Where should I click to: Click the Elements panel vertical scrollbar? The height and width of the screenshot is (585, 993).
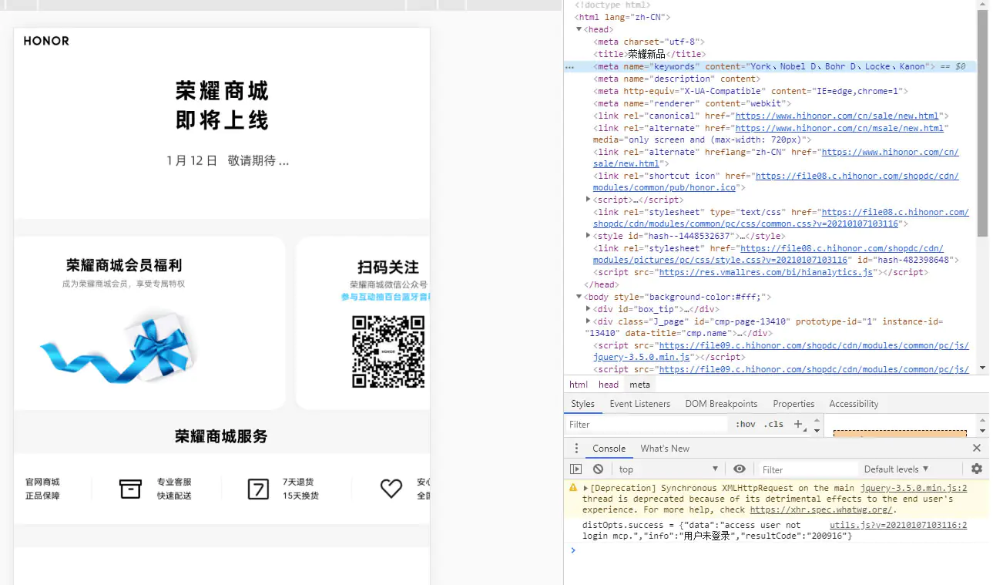coord(982,123)
